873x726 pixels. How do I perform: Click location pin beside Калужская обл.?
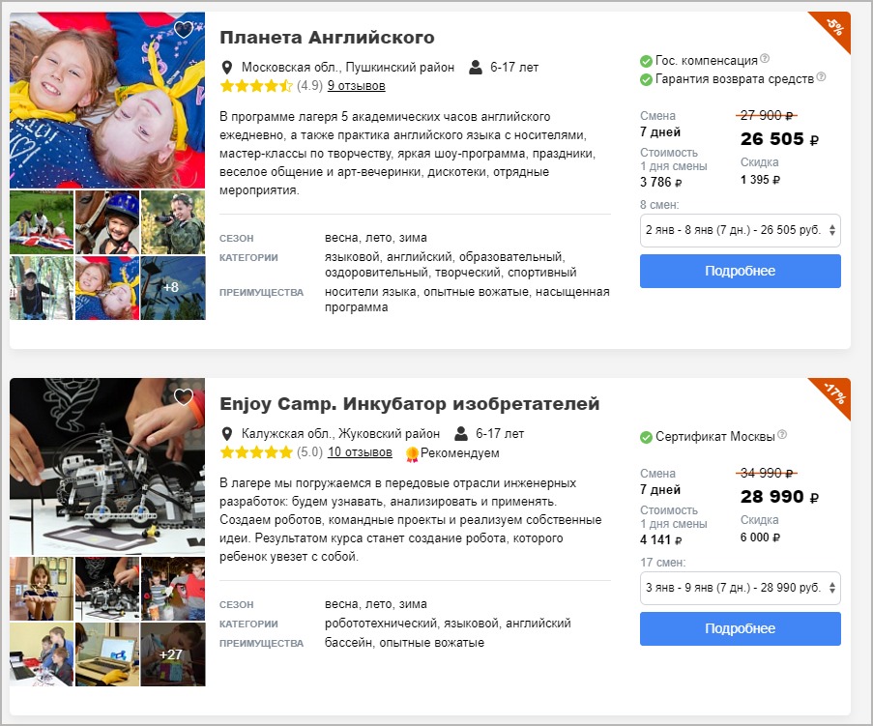pos(226,434)
